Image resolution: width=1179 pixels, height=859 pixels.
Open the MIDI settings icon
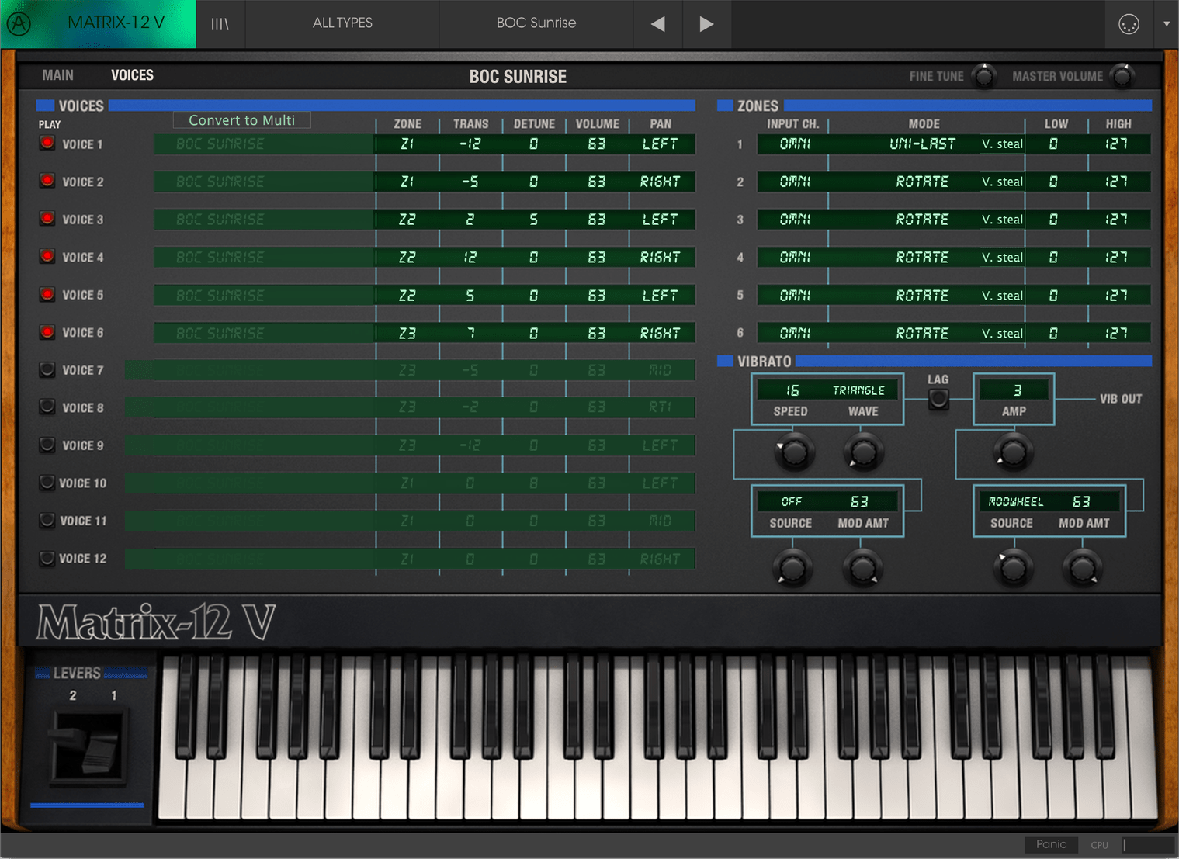pyautogui.click(x=1128, y=24)
